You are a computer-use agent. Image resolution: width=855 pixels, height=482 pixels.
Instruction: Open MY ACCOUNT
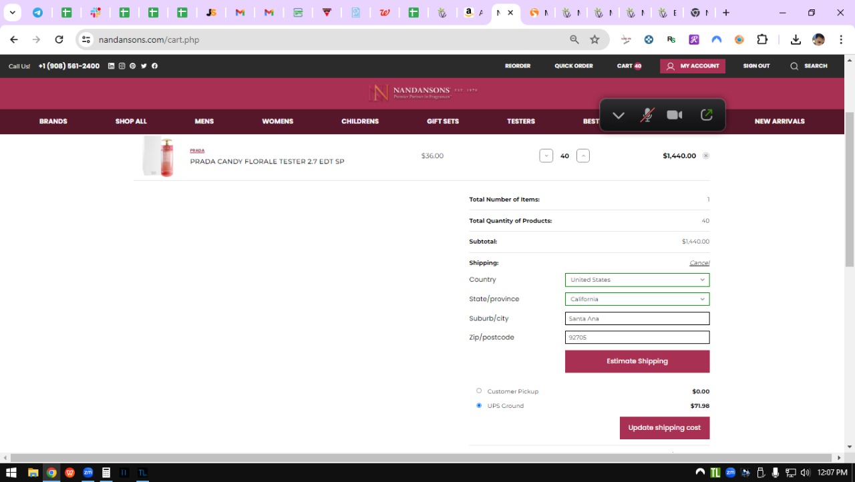coord(693,66)
